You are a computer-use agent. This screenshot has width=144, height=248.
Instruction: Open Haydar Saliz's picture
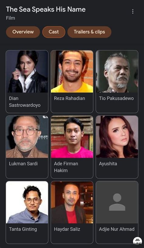coord(72,202)
